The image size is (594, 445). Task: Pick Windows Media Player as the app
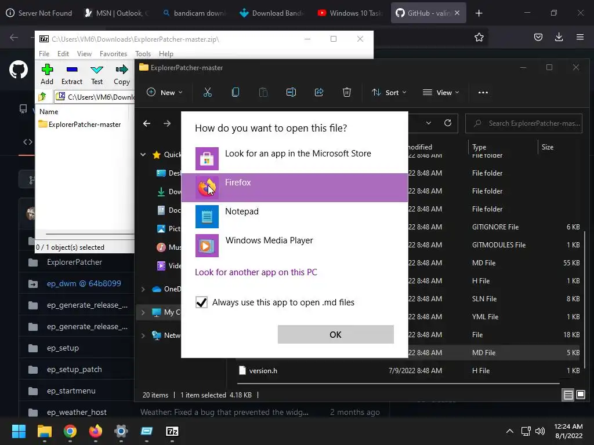tap(294, 246)
